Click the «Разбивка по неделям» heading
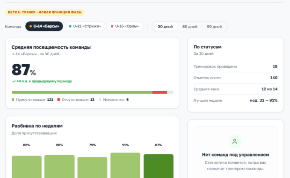Screen dimensions: 290x178 pyautogui.click(x=37, y=126)
